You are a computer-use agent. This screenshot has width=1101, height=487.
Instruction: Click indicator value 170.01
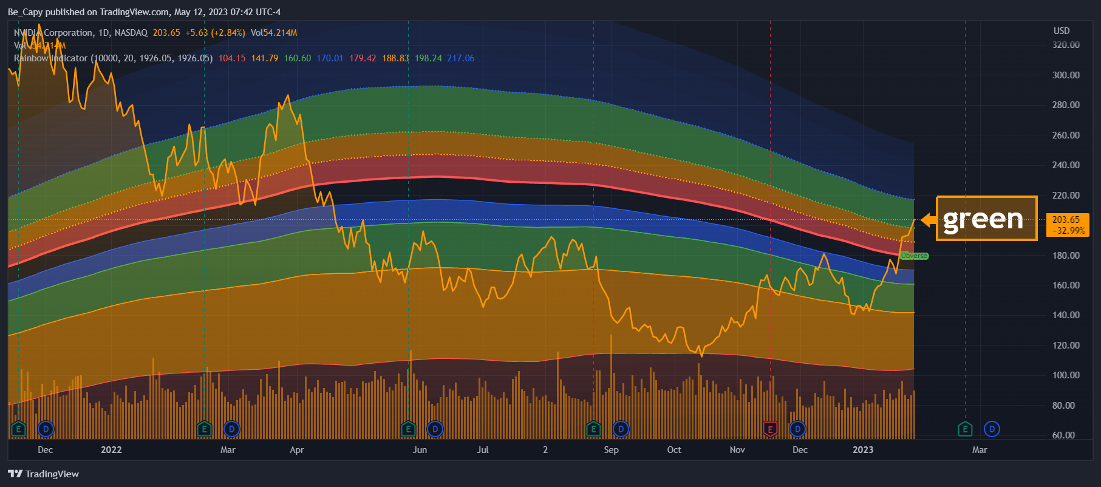(x=330, y=58)
